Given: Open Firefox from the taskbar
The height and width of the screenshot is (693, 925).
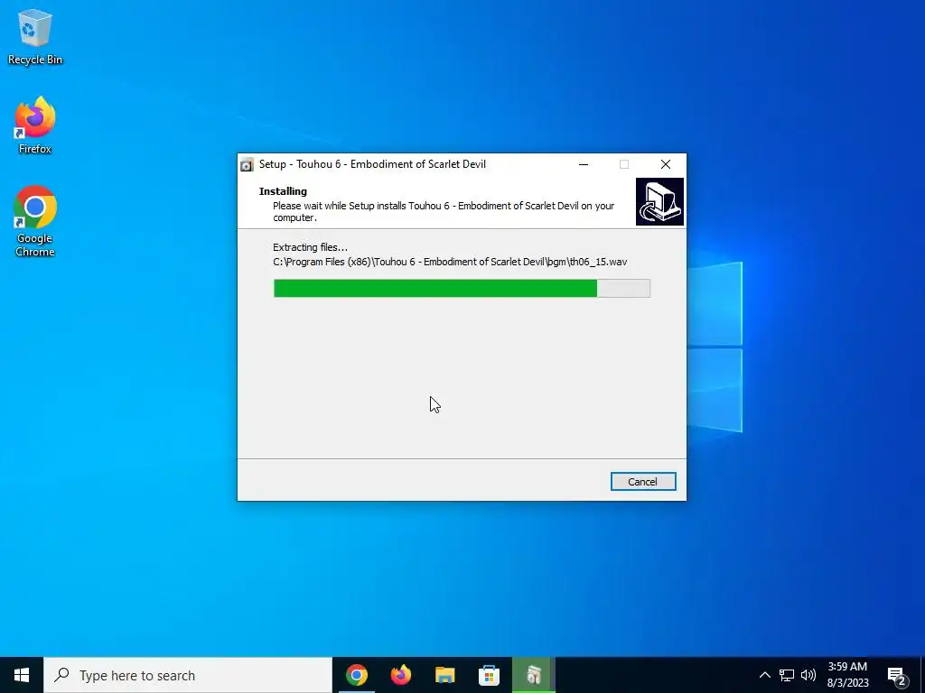Looking at the screenshot, I should coord(400,675).
